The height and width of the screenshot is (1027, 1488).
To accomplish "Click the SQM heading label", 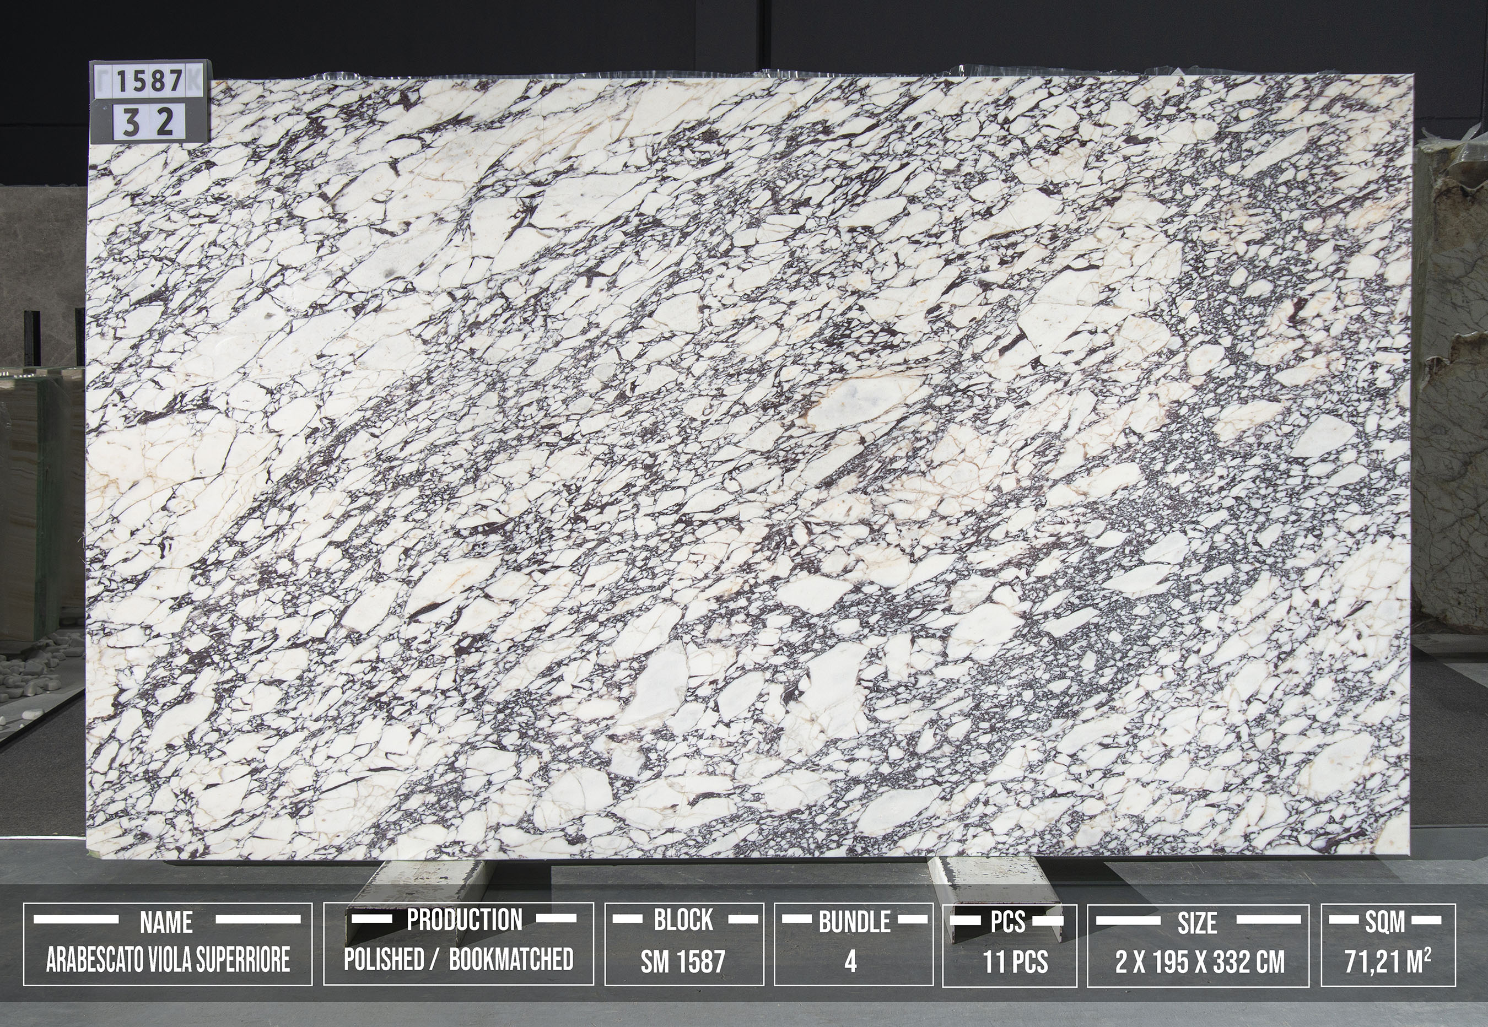I will (1385, 922).
